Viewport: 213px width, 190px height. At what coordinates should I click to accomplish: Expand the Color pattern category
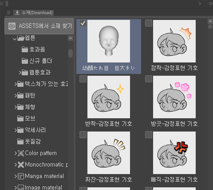click(16, 153)
